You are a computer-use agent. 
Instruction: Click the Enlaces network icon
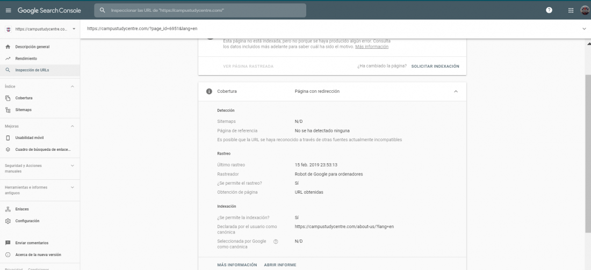(8, 209)
